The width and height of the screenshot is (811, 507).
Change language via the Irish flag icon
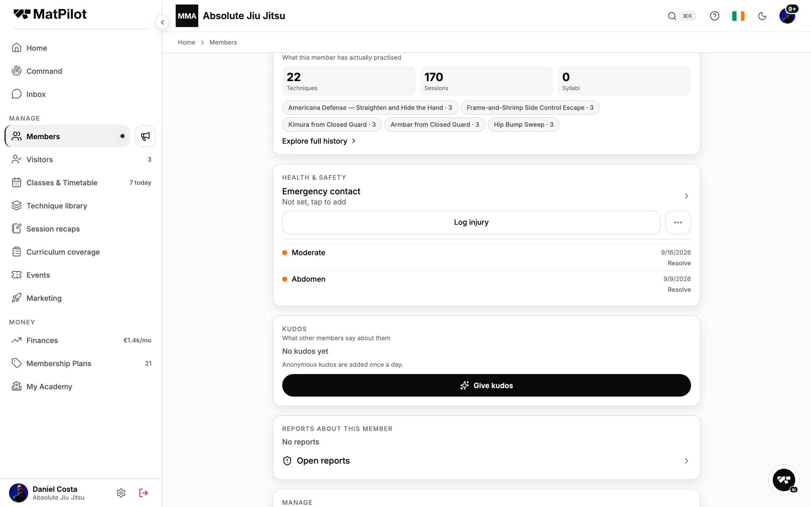click(x=738, y=16)
